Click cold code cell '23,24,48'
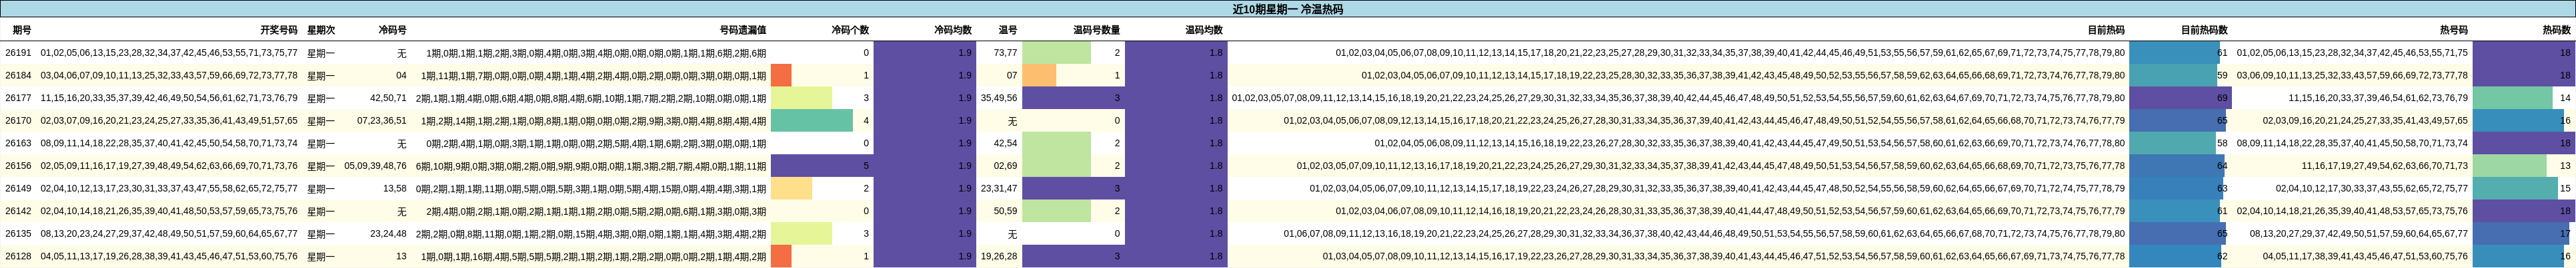 coord(388,234)
